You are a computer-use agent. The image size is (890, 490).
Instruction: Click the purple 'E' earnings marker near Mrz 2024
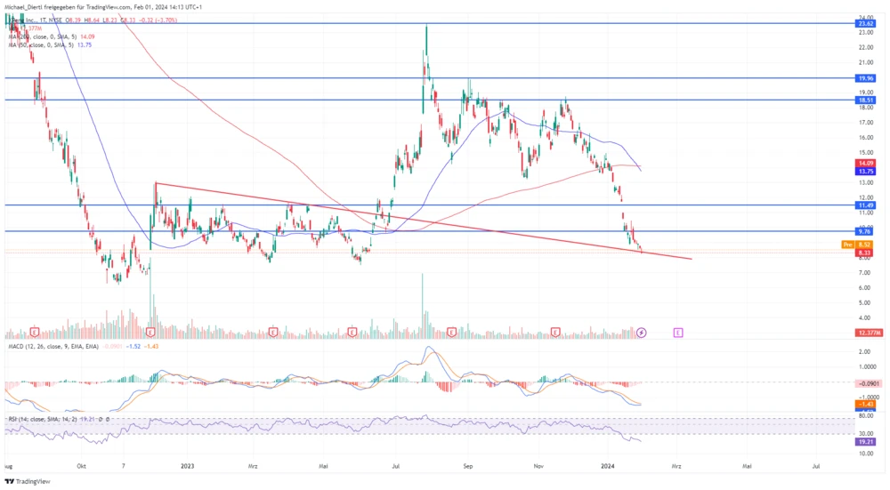[x=678, y=333]
